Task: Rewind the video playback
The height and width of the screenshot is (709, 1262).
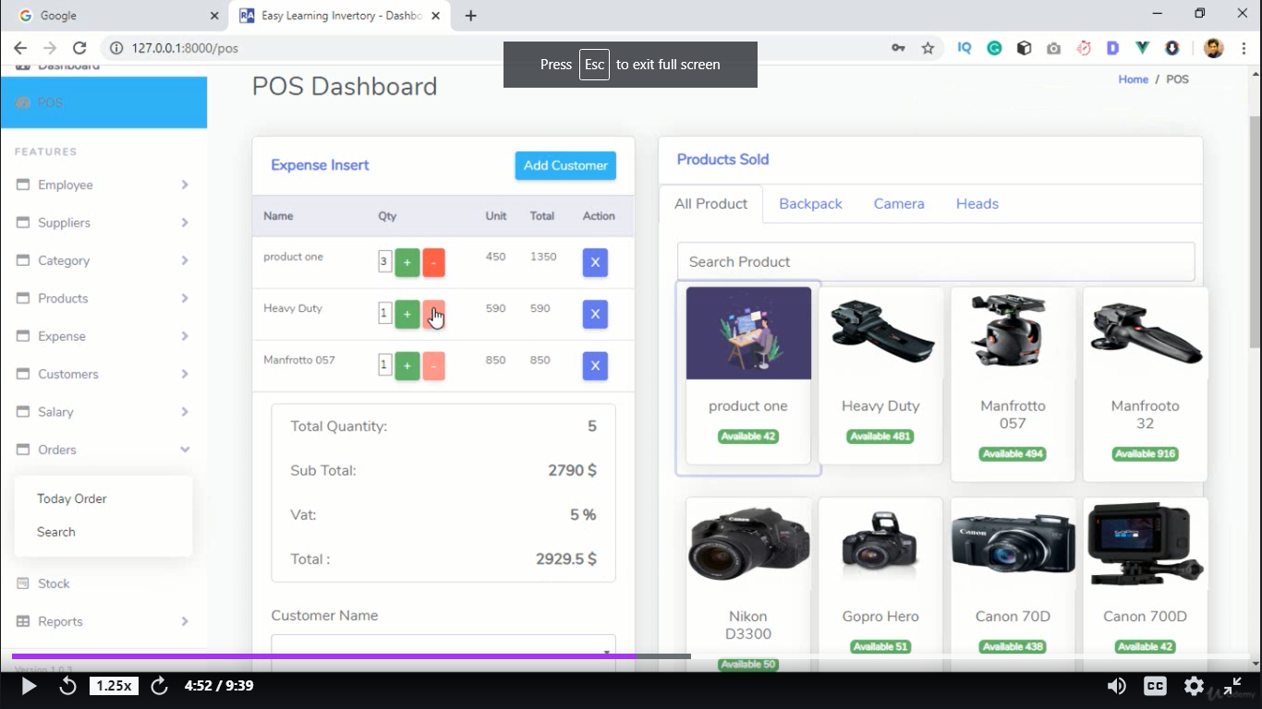Action: point(67,686)
